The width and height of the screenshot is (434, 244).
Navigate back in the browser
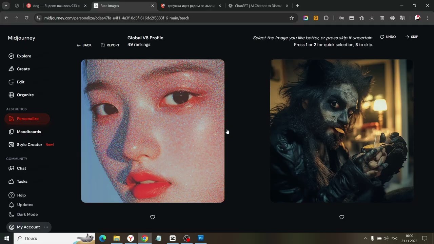[x=6, y=18]
